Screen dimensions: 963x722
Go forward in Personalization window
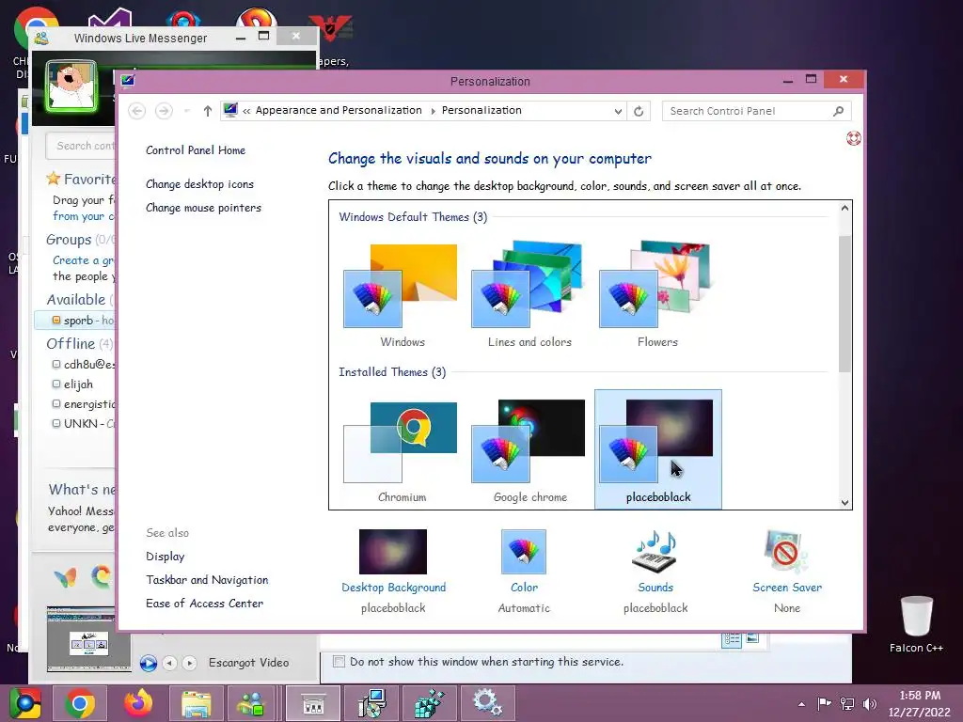click(164, 111)
